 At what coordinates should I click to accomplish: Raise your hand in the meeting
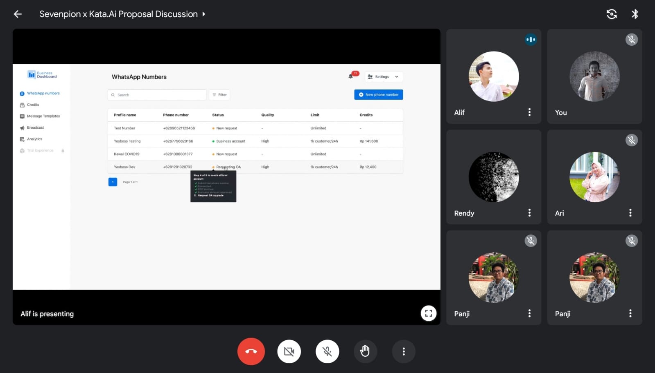pos(365,351)
